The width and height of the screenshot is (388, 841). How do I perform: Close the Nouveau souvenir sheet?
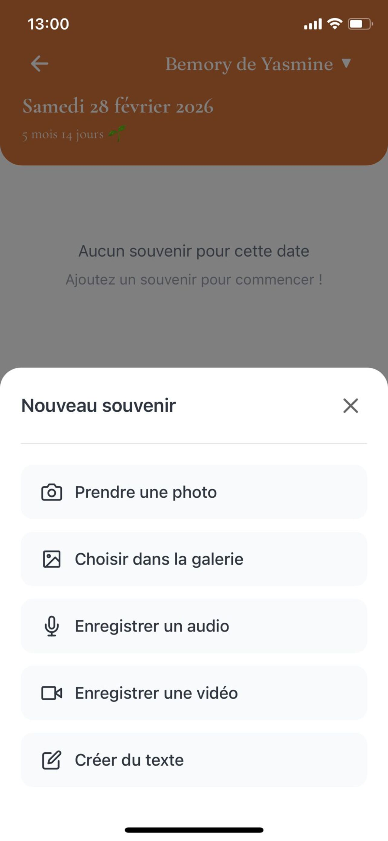(x=351, y=405)
